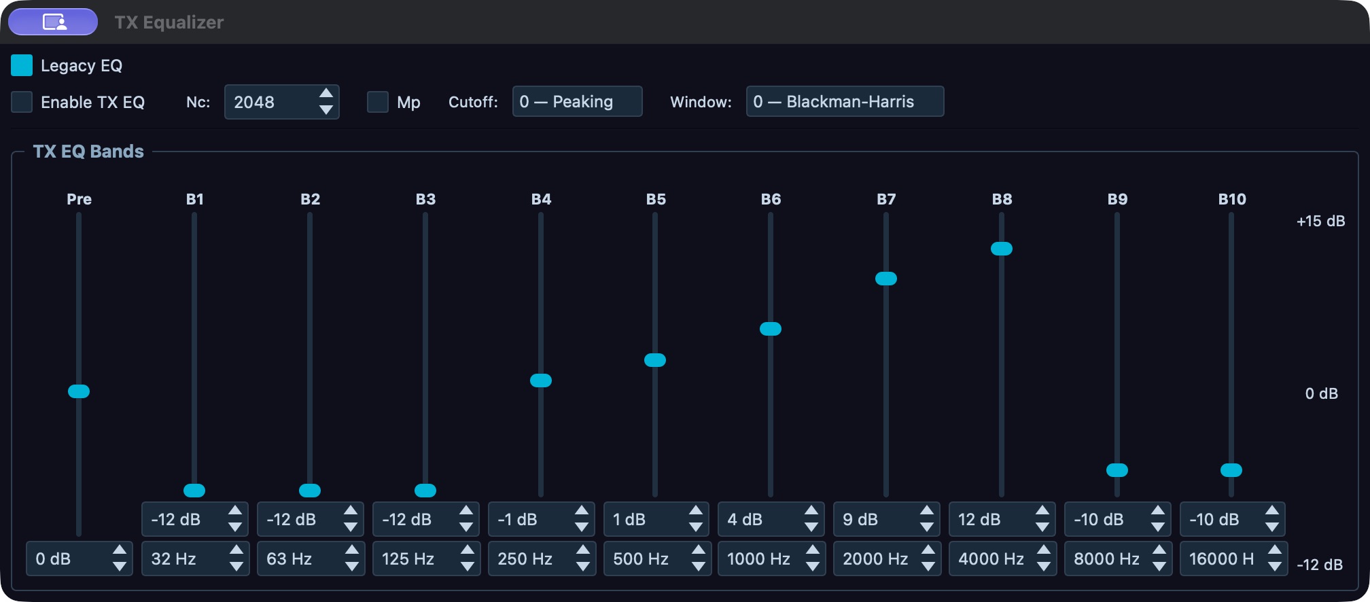Increase B2 gain using up arrow
This screenshot has width=1370, height=602.
coord(351,511)
